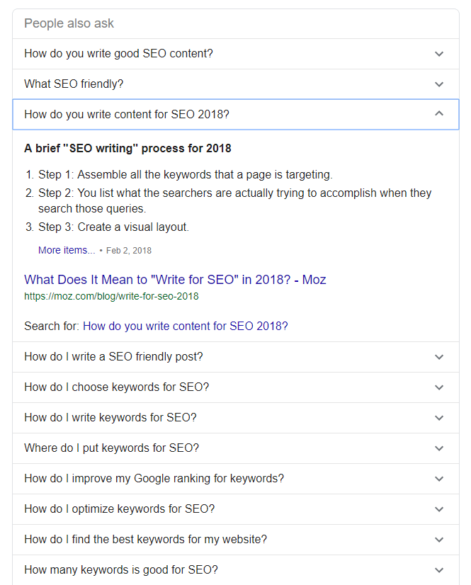
Task: Search for "How do you write content for SEO 2018?"
Action: (x=186, y=326)
